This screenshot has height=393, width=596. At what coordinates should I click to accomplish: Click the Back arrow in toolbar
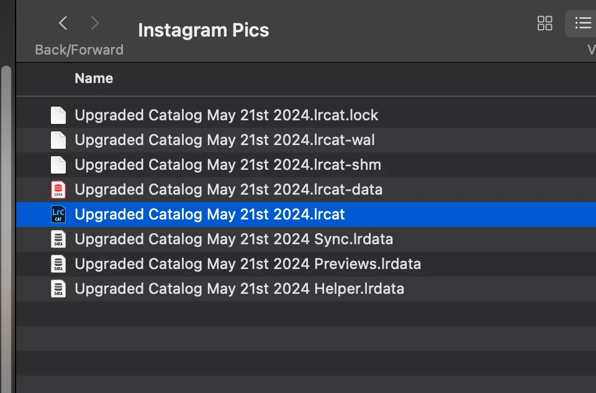click(63, 24)
